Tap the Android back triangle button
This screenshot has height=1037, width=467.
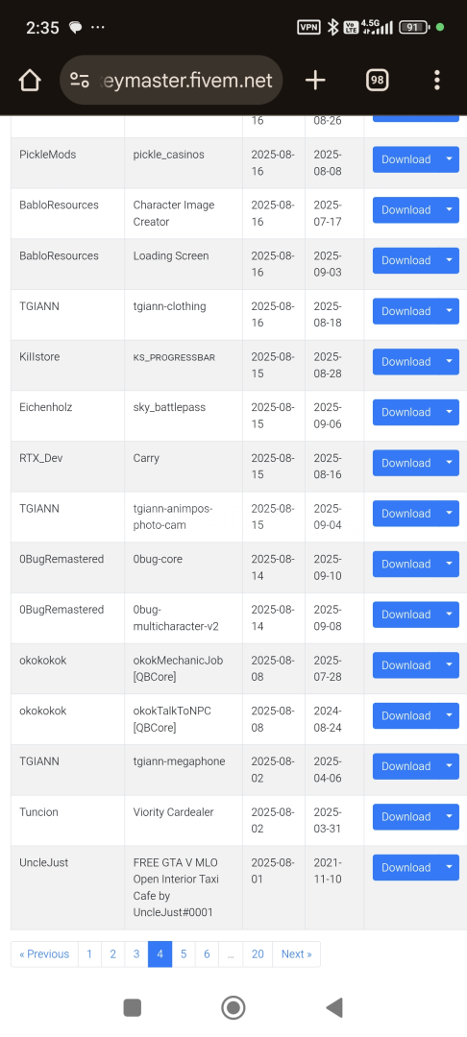tap(334, 1008)
